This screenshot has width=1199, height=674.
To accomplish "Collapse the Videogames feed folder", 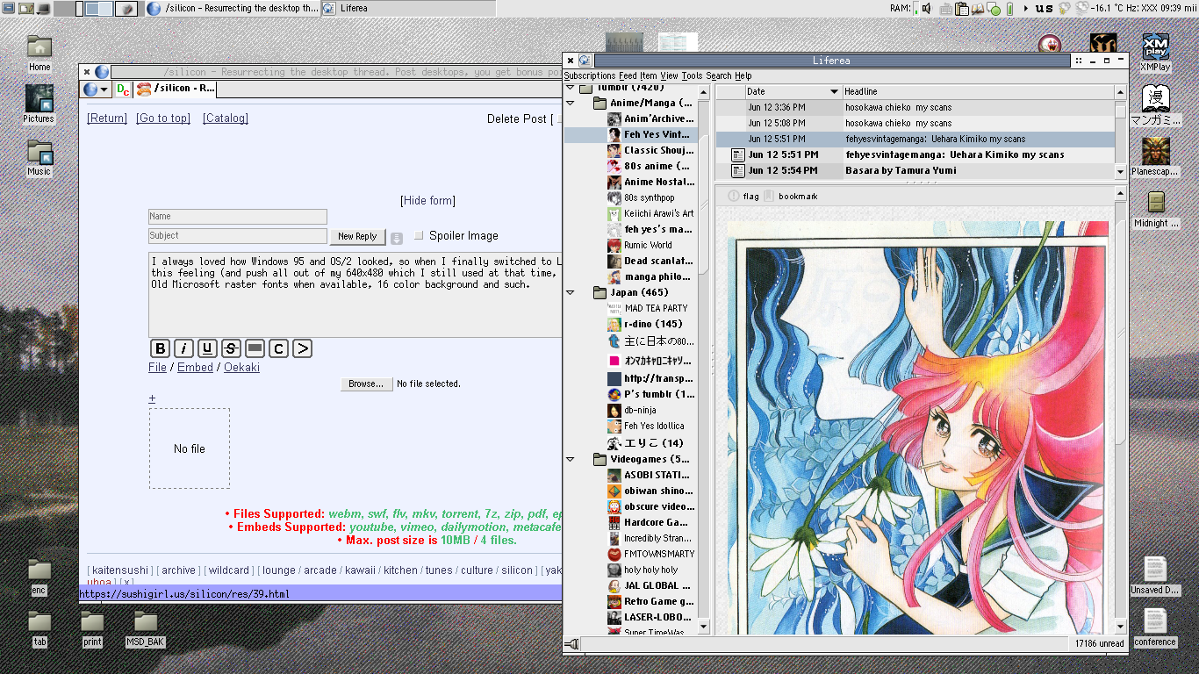I will tap(571, 459).
